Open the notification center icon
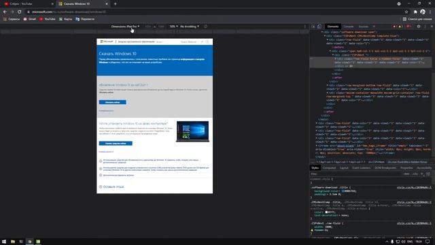 pyautogui.click(x=428, y=242)
